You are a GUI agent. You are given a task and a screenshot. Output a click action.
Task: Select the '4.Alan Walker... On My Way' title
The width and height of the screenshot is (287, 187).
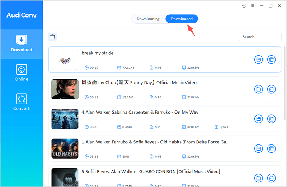(140, 112)
